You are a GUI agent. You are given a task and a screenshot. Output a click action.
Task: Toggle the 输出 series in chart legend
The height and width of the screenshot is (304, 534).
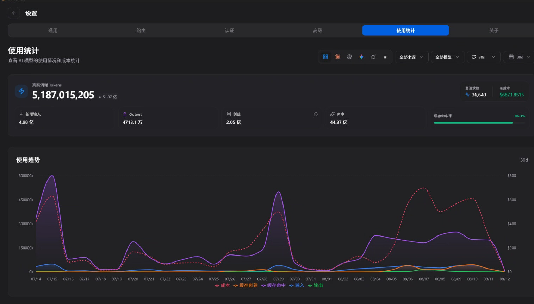[x=315, y=285]
